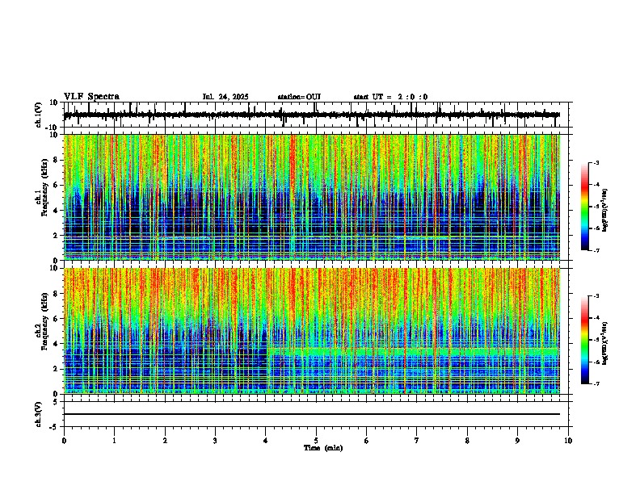Click the "-10" tick on ch.1(V) axis
The width and height of the screenshot is (640, 494).
click(x=53, y=128)
